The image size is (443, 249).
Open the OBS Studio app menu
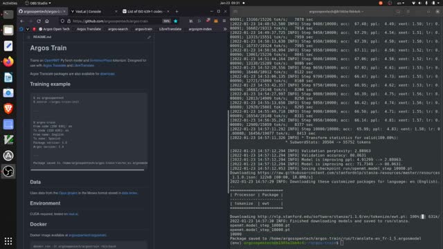[38, 3]
